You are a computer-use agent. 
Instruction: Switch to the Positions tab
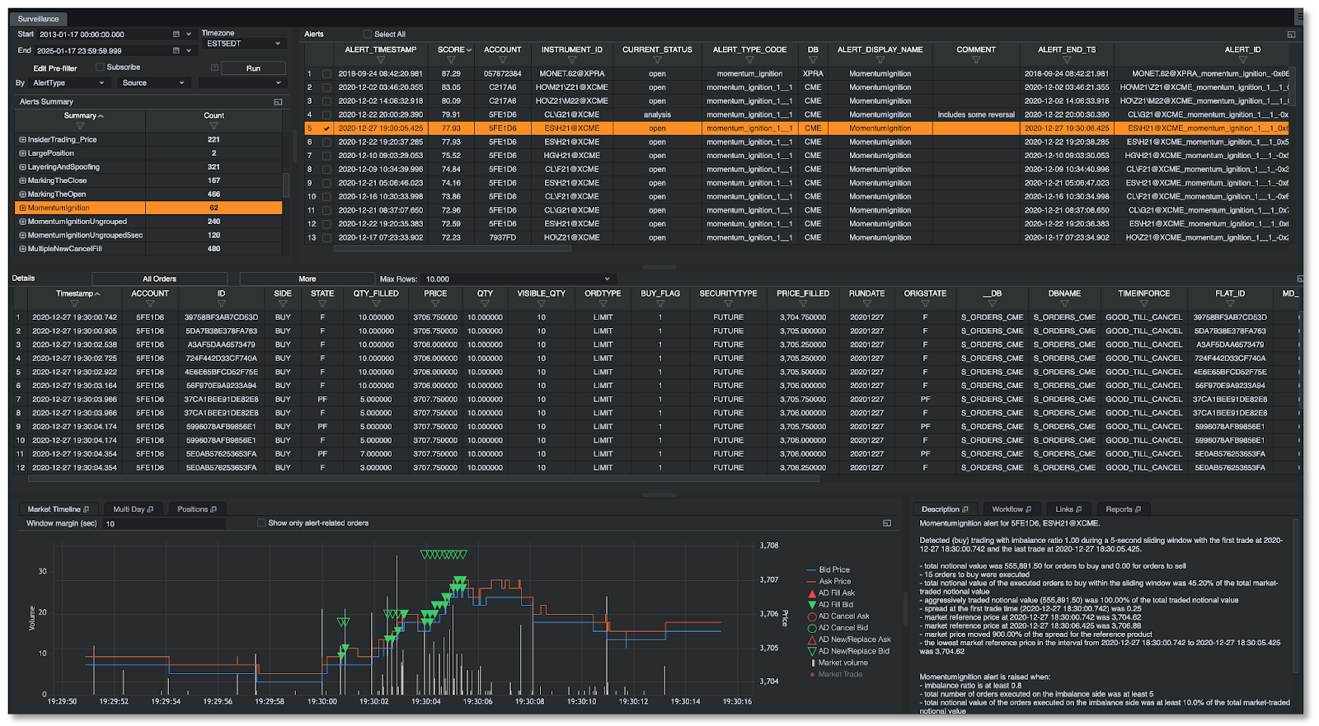pyautogui.click(x=193, y=509)
